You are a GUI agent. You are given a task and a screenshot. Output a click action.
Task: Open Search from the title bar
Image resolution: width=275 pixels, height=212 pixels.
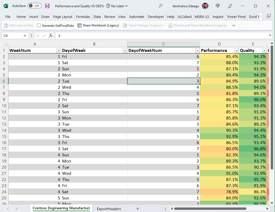[x=160, y=6]
